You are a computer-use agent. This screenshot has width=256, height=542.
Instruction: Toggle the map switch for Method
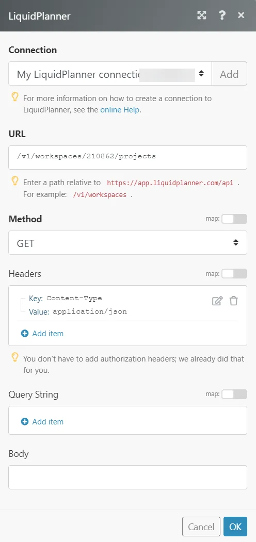point(234,219)
